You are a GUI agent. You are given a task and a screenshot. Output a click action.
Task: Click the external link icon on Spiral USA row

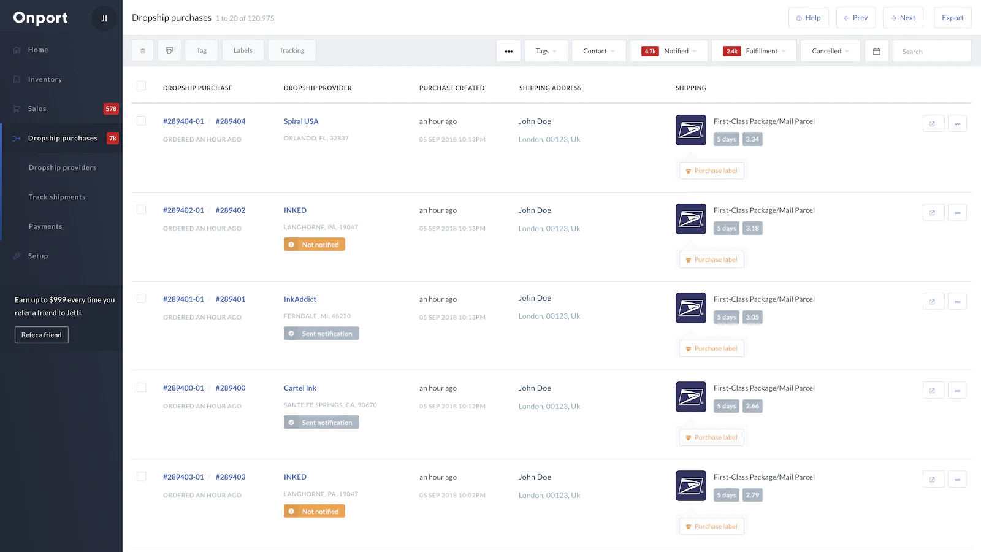(x=933, y=123)
